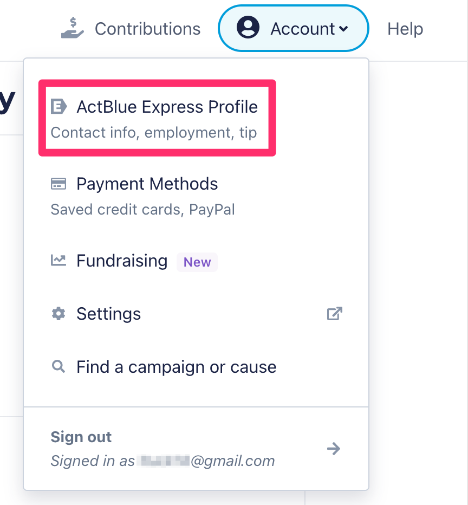The height and width of the screenshot is (505, 468).
Task: Collapse the Account dropdown via its chevron
Action: [x=343, y=29]
